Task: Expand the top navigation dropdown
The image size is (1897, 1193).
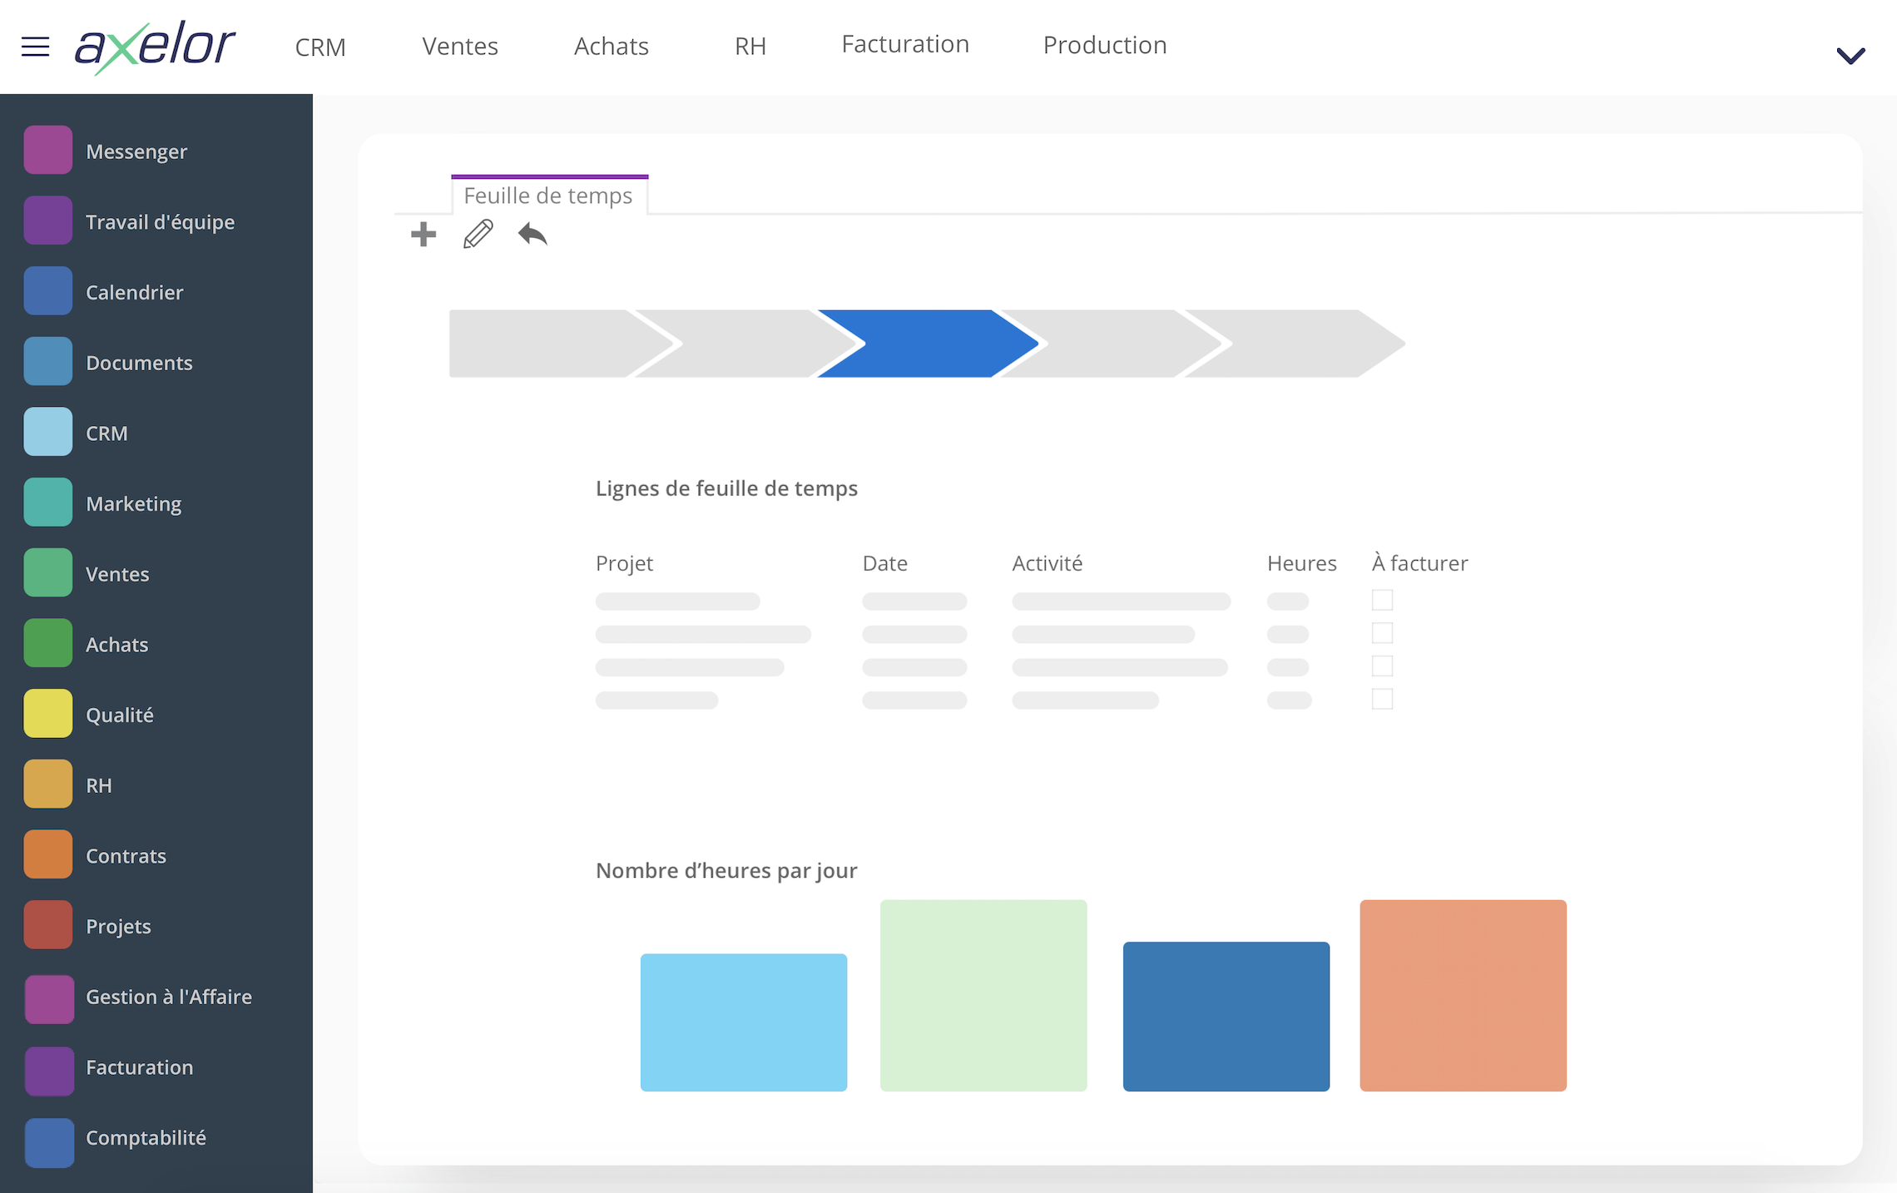Action: (x=1850, y=57)
